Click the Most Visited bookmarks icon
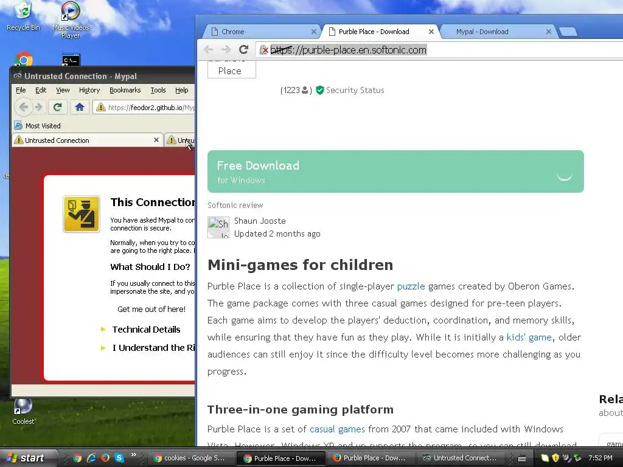Screen dimensions: 623x467 pyautogui.click(x=18, y=125)
